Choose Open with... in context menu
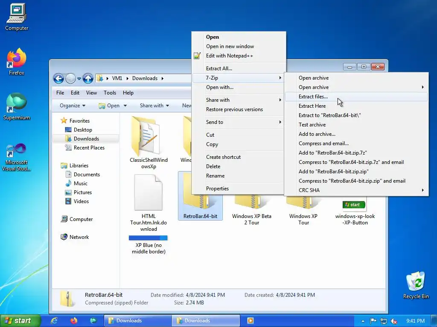This screenshot has width=437, height=327. tap(239, 87)
